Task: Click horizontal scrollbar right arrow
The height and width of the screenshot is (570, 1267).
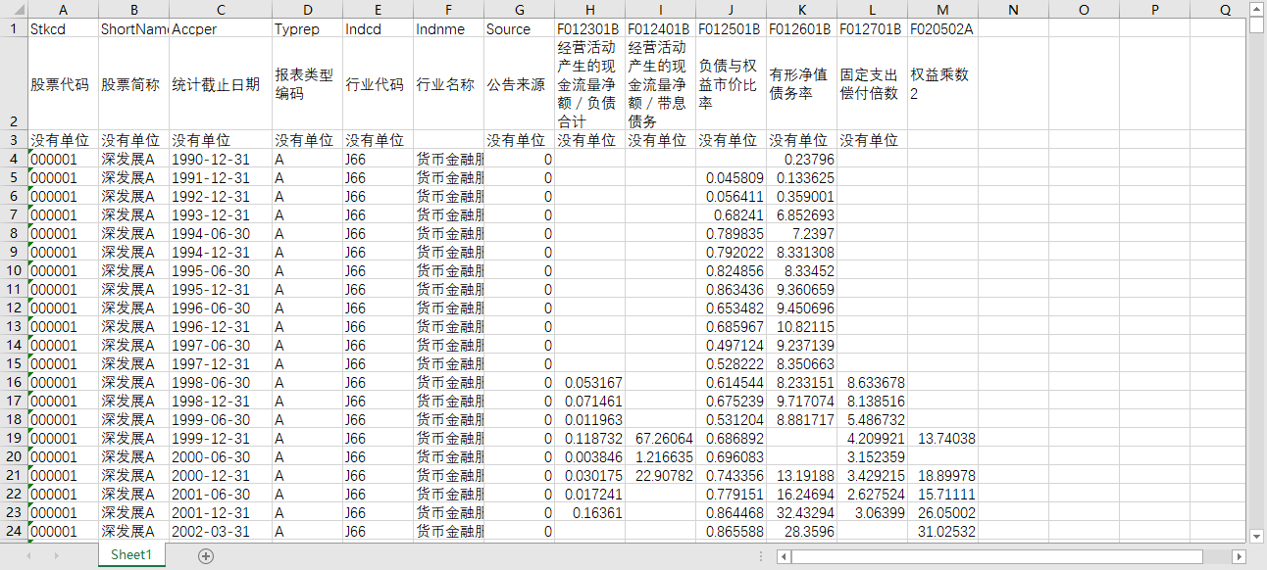Action: coord(1239,556)
